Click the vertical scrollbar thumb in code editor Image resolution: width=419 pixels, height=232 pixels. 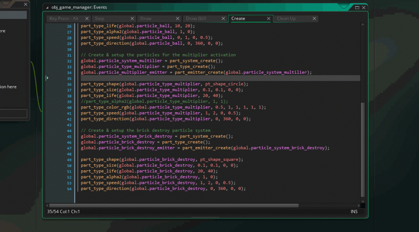(363, 150)
